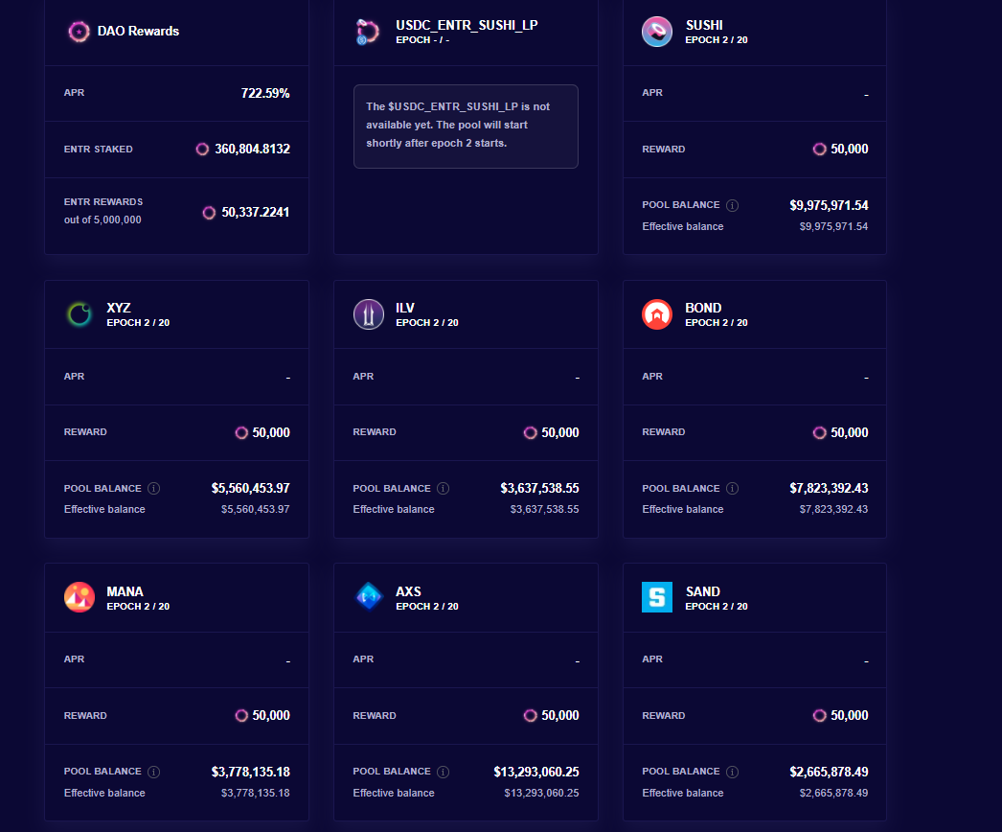The width and height of the screenshot is (1002, 832).
Task: Show SUSHI pool balance info tooltip
Action: (x=733, y=205)
